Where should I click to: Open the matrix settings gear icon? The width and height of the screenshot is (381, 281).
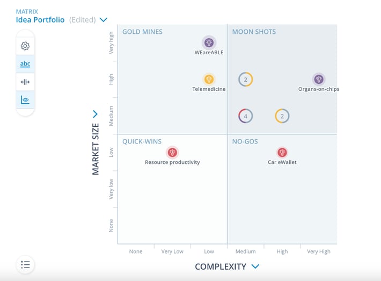click(25, 46)
